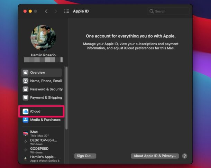
Task: Click the App Store icon beside Media & Purchases
Action: coord(26,120)
